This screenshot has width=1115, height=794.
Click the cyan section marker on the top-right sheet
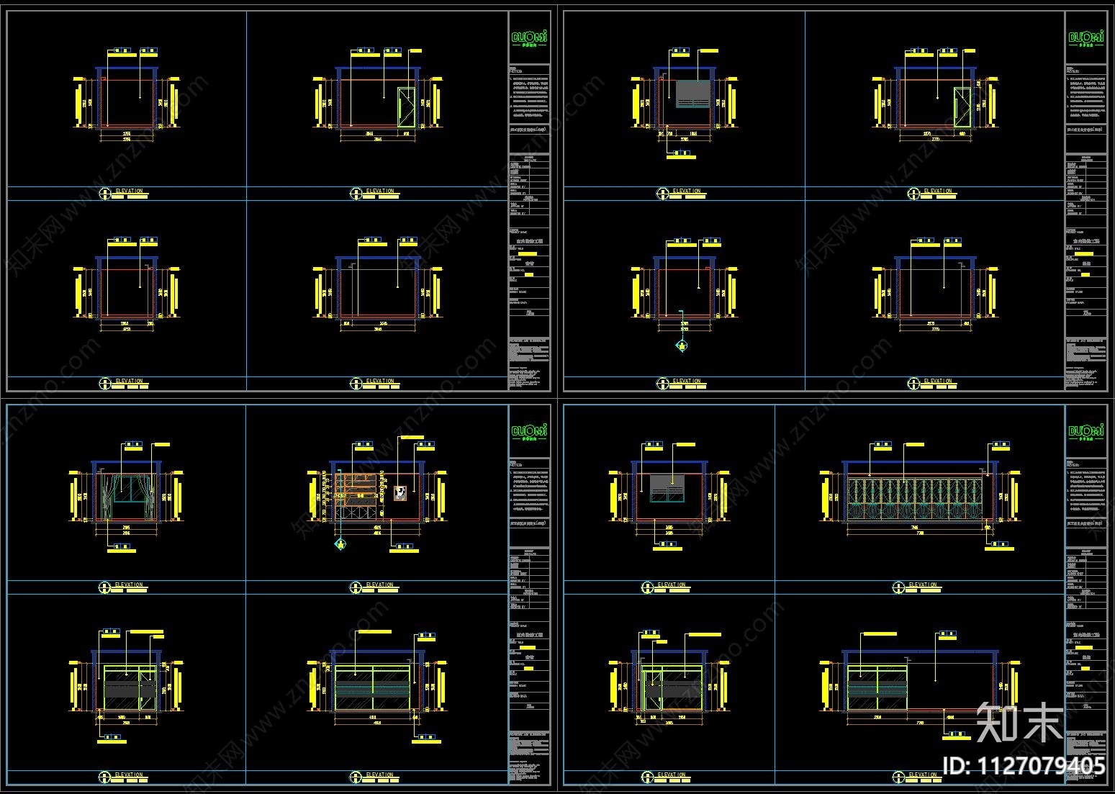tap(681, 347)
